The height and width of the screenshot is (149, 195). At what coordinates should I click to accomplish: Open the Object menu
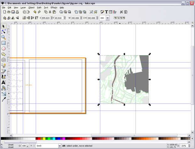click(x=31, y=8)
